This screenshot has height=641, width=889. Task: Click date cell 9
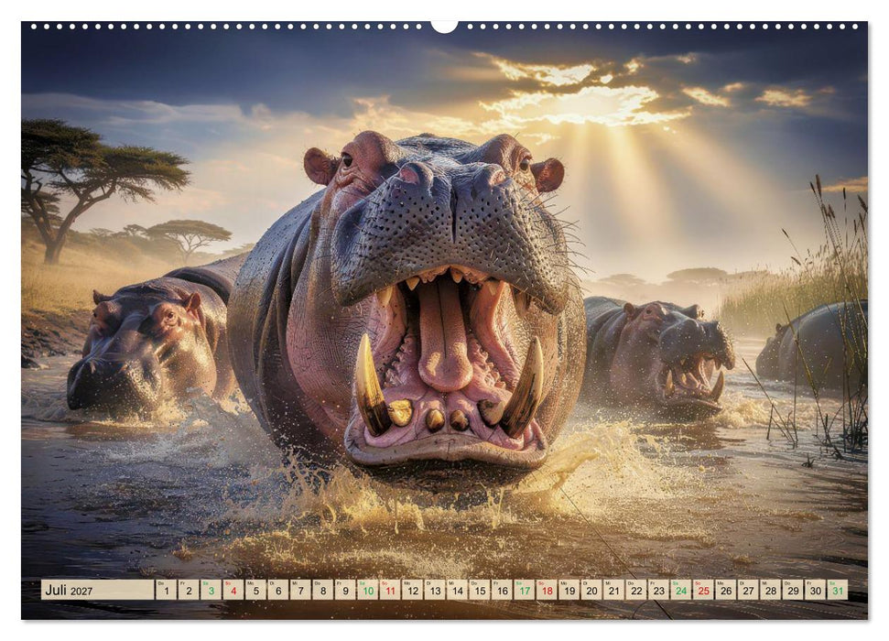(x=345, y=590)
